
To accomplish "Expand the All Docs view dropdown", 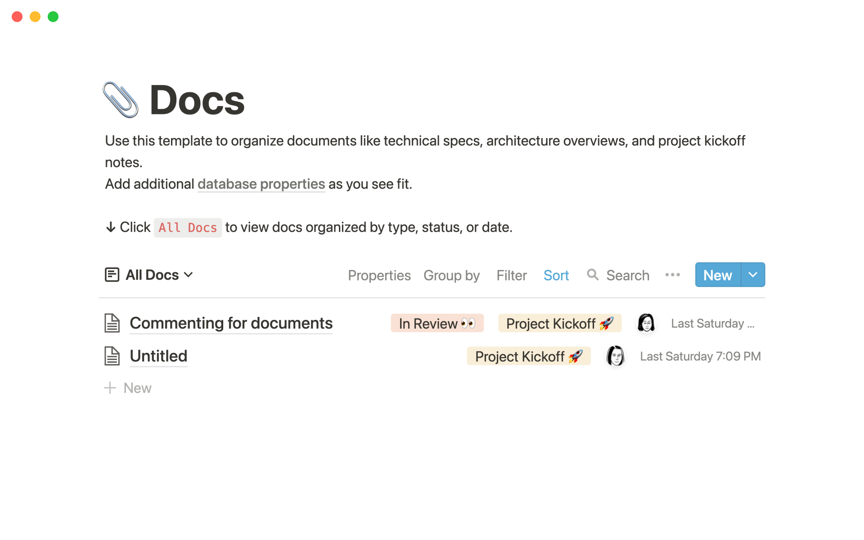I will click(189, 274).
